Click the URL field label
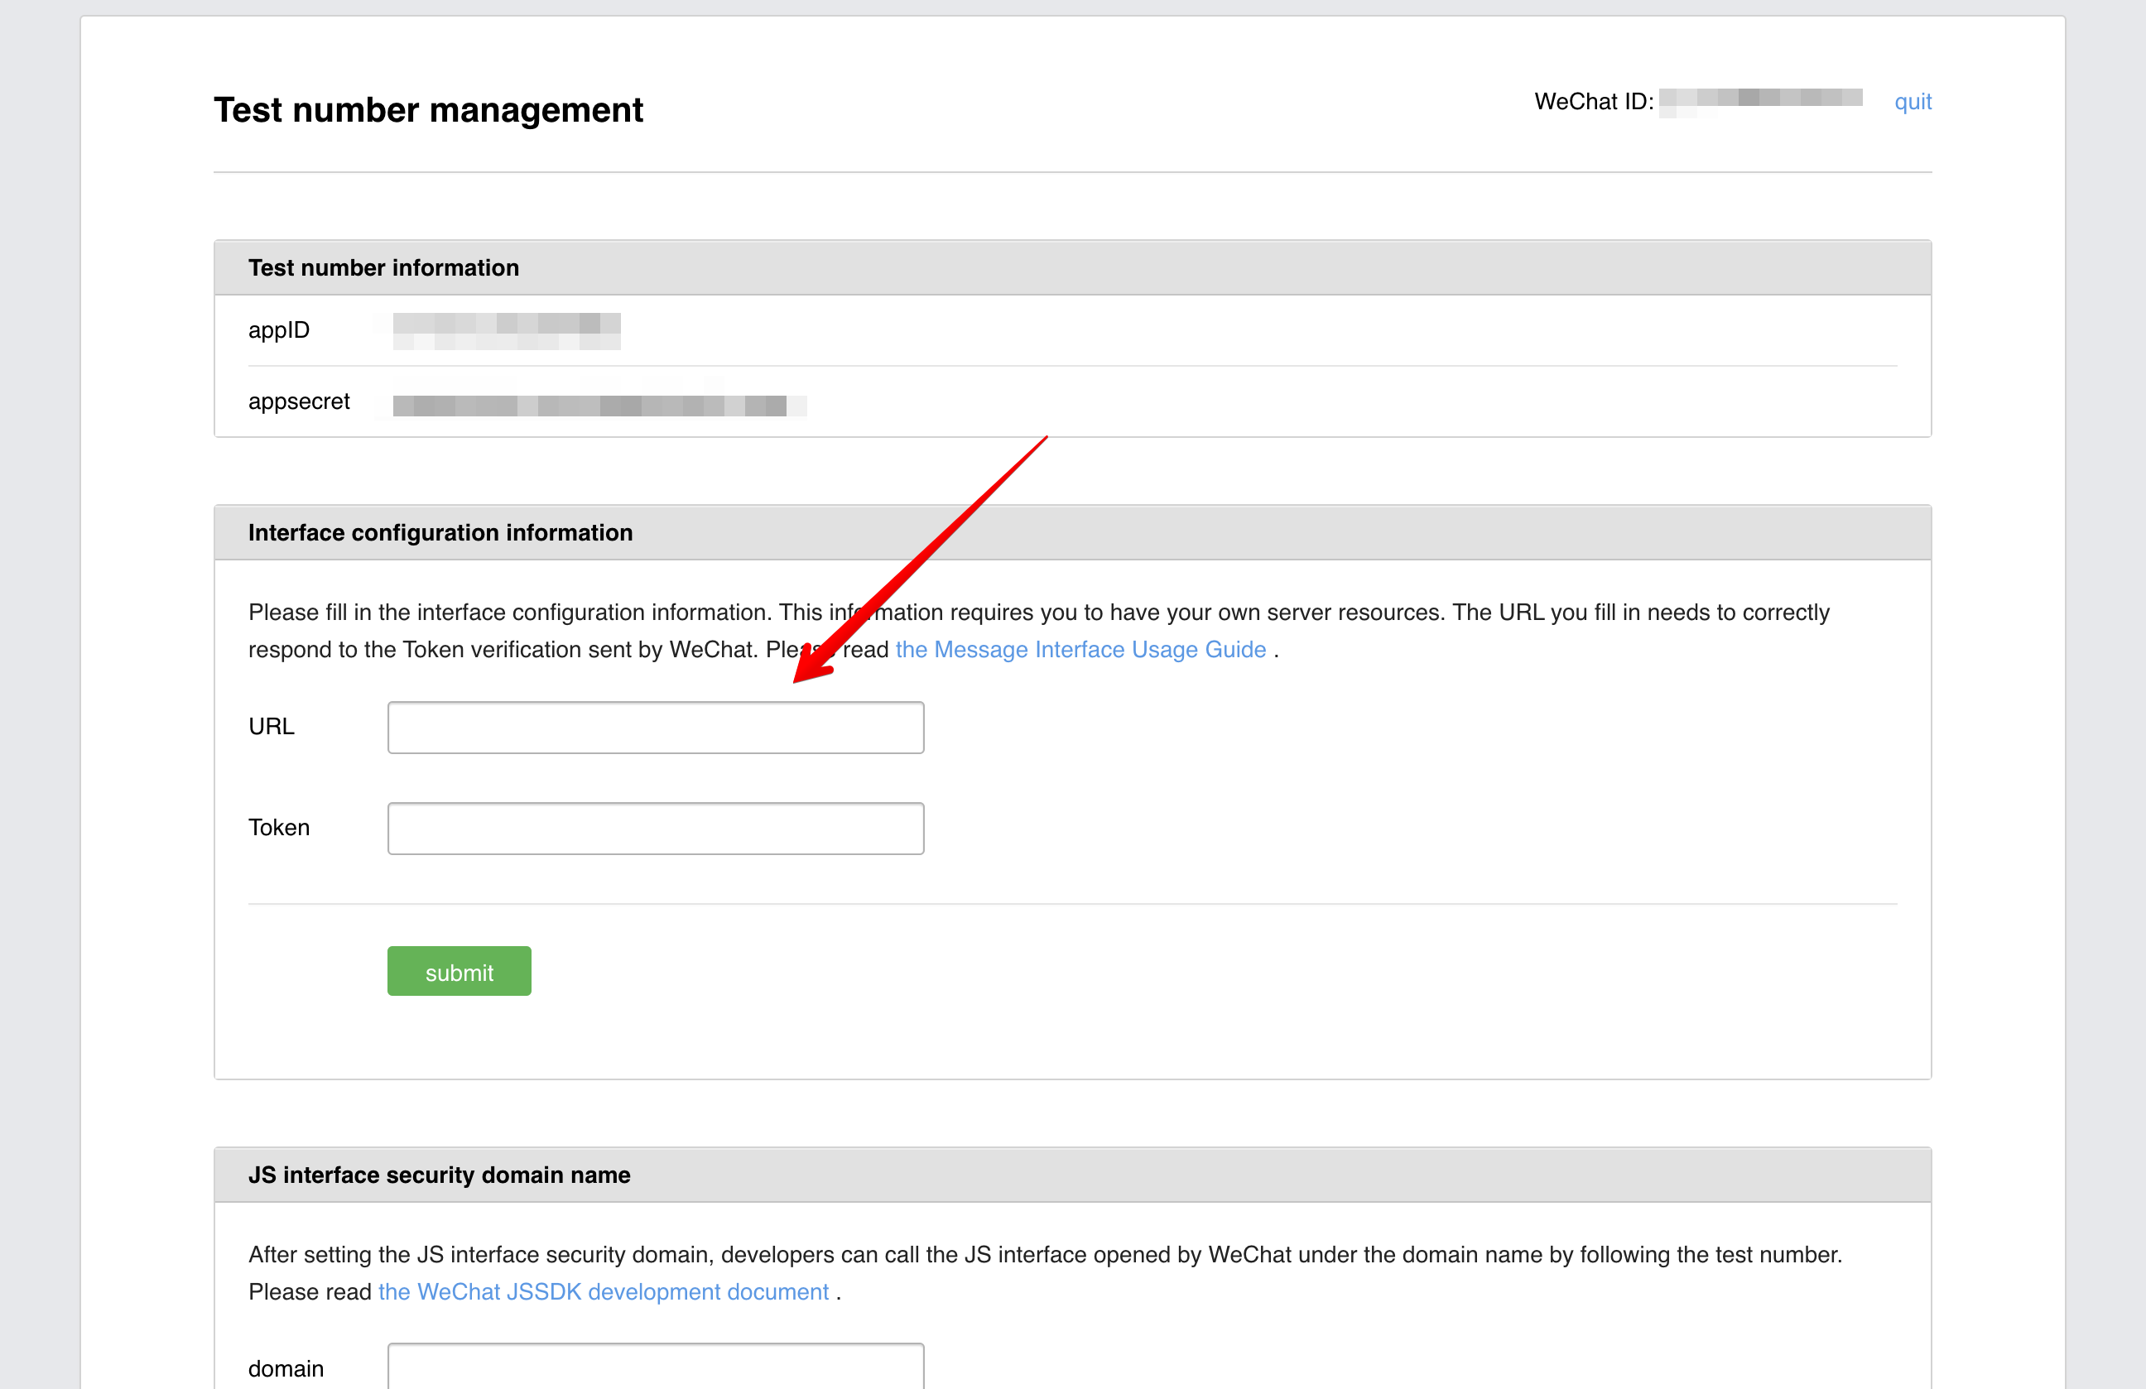This screenshot has width=2146, height=1389. coord(272,727)
